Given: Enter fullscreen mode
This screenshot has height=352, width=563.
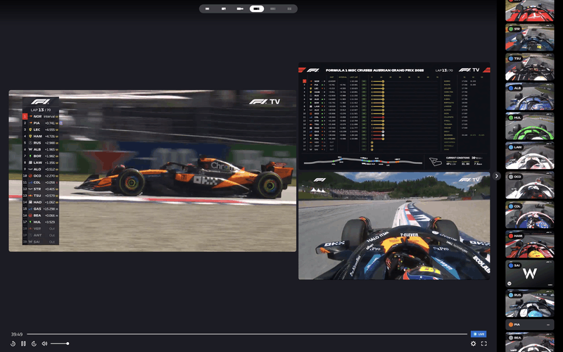Looking at the screenshot, I should [483, 344].
